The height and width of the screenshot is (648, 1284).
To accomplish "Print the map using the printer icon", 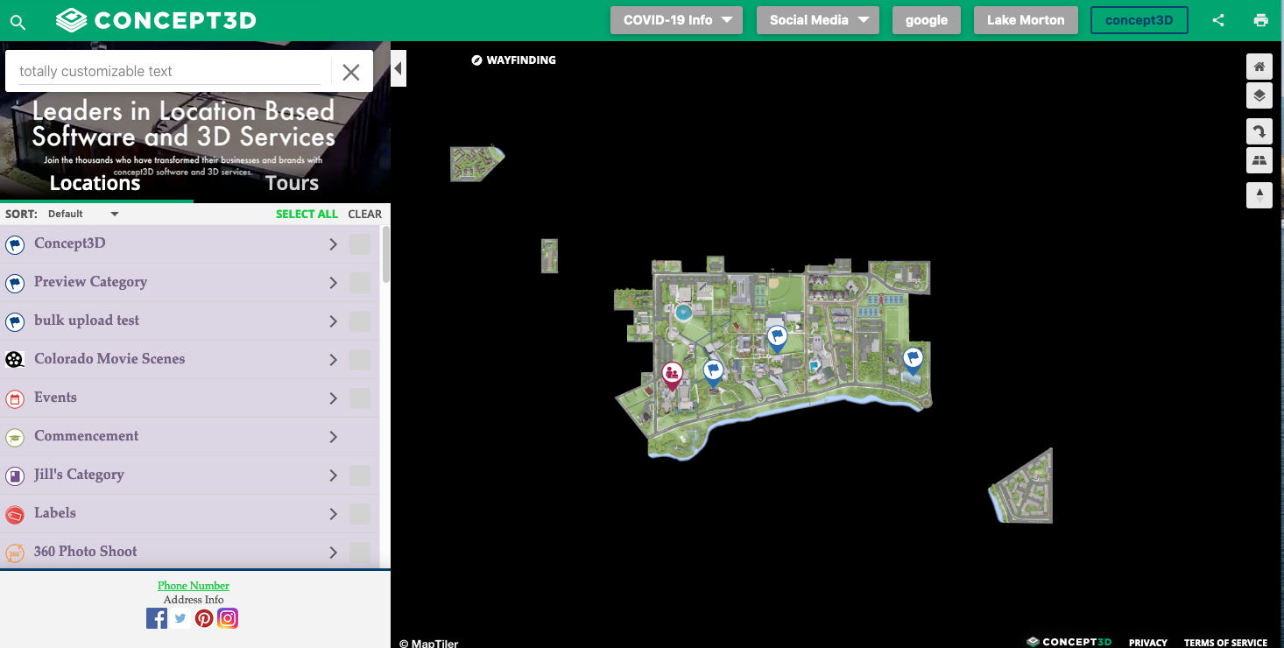I will (x=1261, y=20).
